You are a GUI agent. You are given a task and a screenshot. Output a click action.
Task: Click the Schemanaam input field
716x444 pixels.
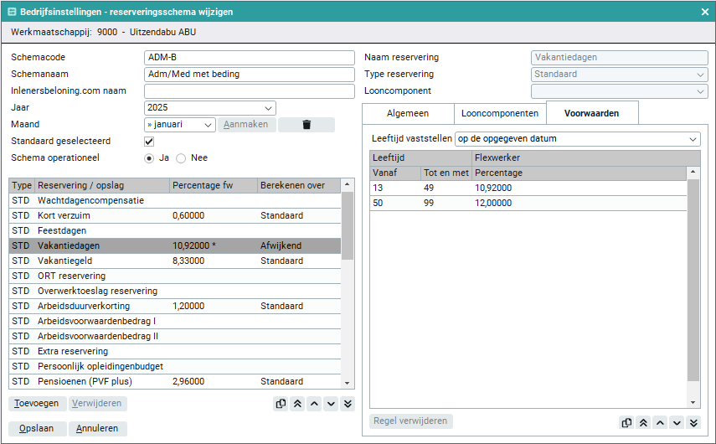point(250,75)
